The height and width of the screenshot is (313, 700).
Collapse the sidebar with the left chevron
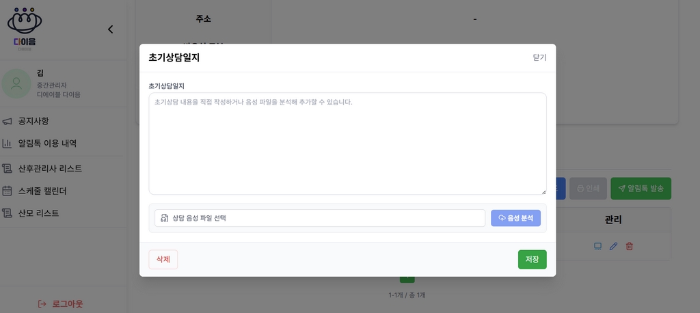(110, 29)
